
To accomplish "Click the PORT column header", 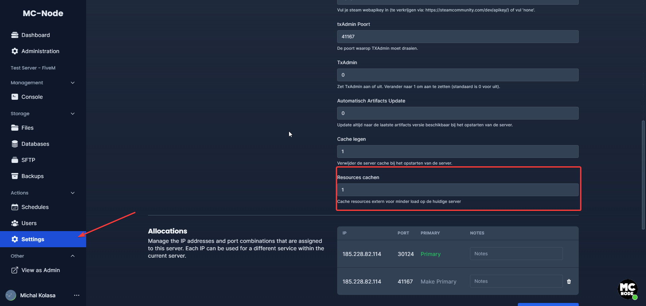I will point(403,233).
